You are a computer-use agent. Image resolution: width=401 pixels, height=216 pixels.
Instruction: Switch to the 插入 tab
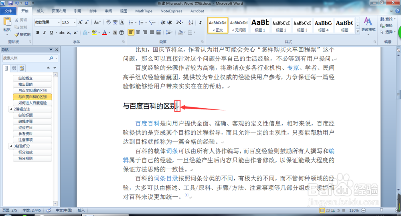click(40, 11)
